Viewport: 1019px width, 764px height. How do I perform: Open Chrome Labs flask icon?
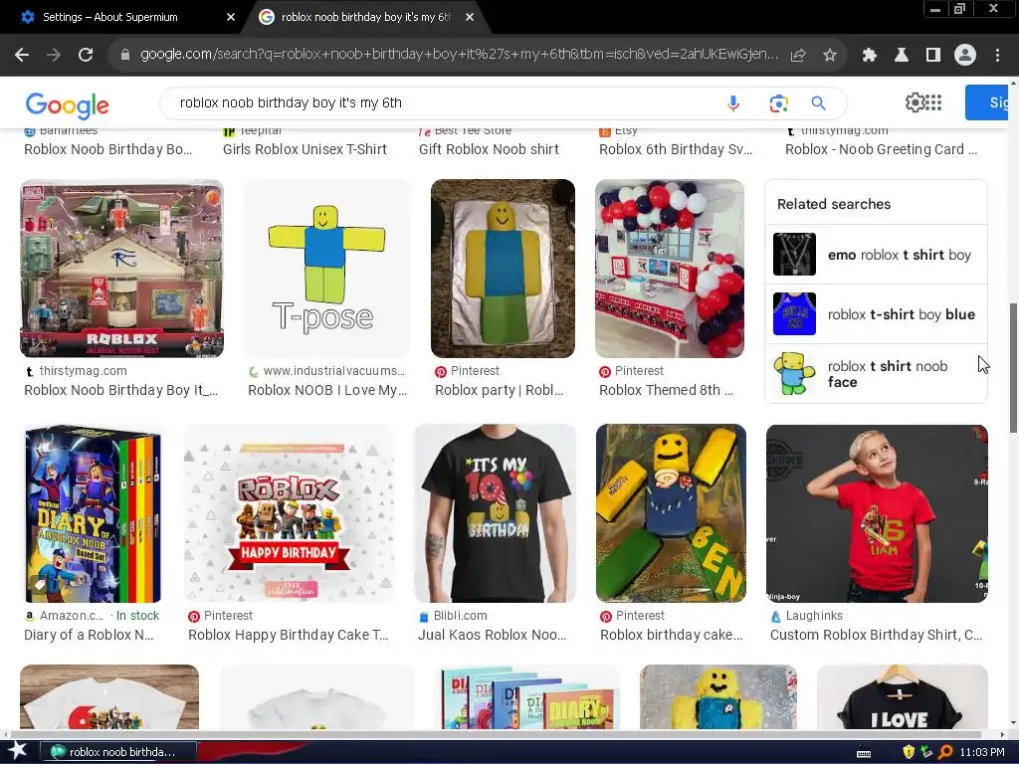pyautogui.click(x=902, y=56)
